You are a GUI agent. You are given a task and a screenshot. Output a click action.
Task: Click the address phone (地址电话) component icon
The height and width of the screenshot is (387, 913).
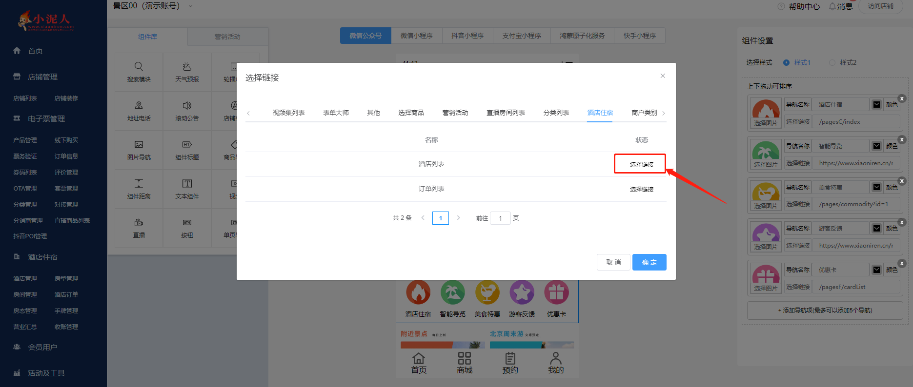[x=139, y=106]
